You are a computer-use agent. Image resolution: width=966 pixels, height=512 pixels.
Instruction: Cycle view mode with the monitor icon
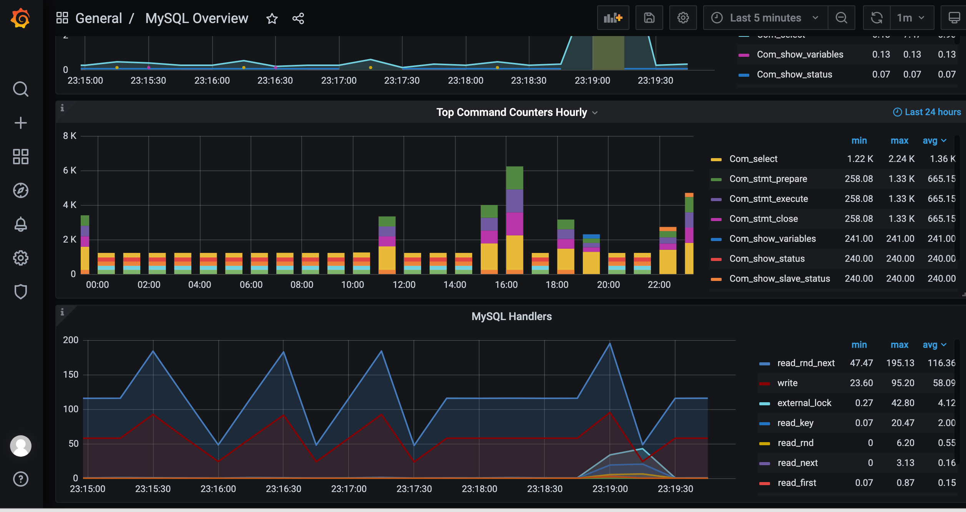point(954,18)
